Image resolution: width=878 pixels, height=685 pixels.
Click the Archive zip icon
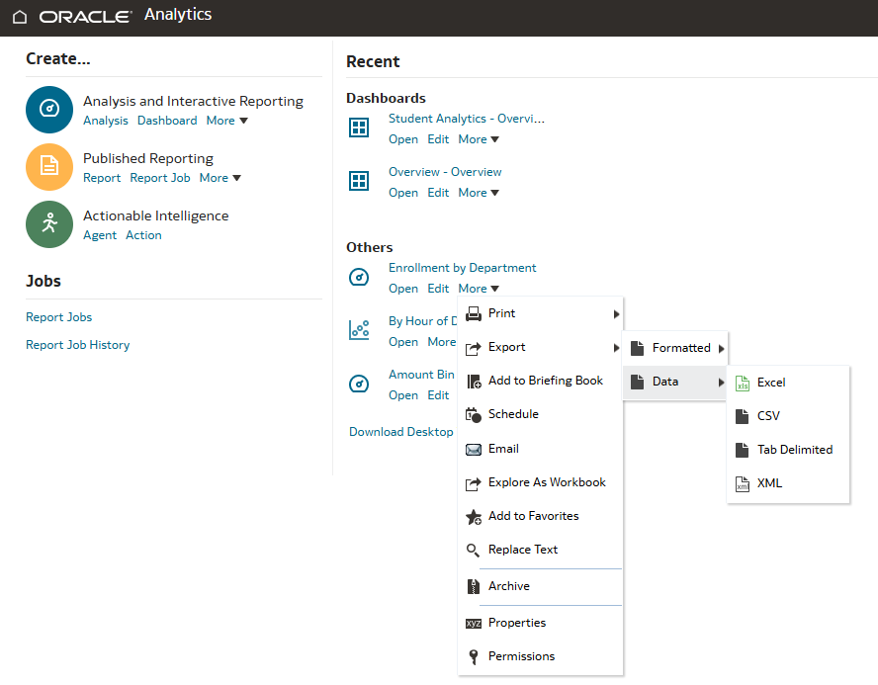click(474, 586)
